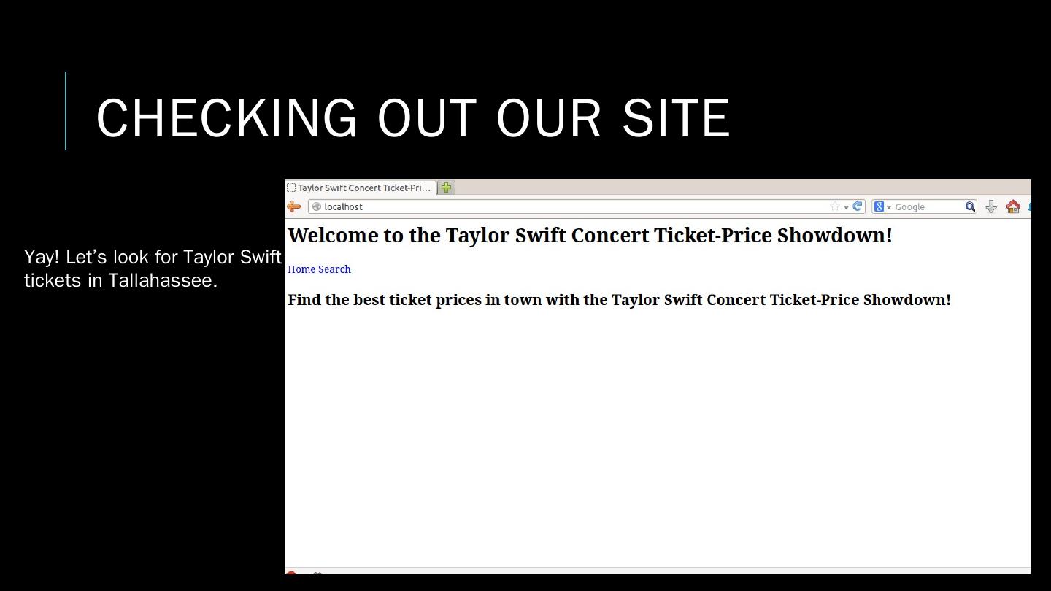Open the Search link on the page

click(334, 269)
